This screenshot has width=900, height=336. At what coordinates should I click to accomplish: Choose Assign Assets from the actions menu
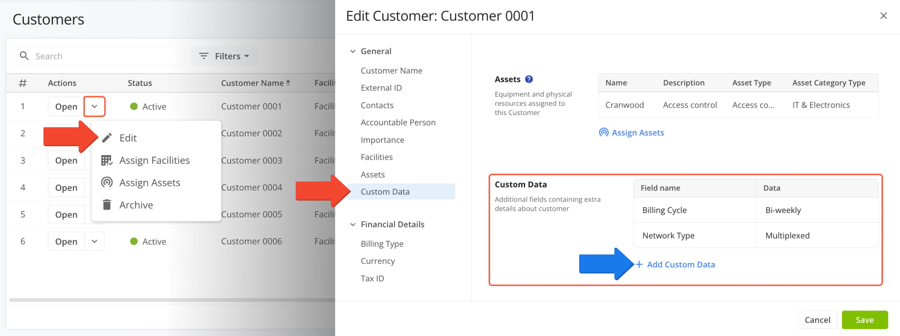(x=149, y=183)
